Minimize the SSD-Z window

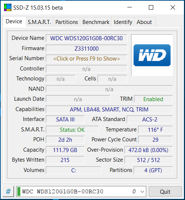pos(130,7)
